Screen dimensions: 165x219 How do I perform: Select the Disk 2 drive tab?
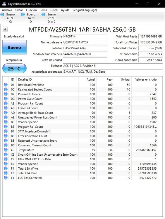(x=51, y=18)
